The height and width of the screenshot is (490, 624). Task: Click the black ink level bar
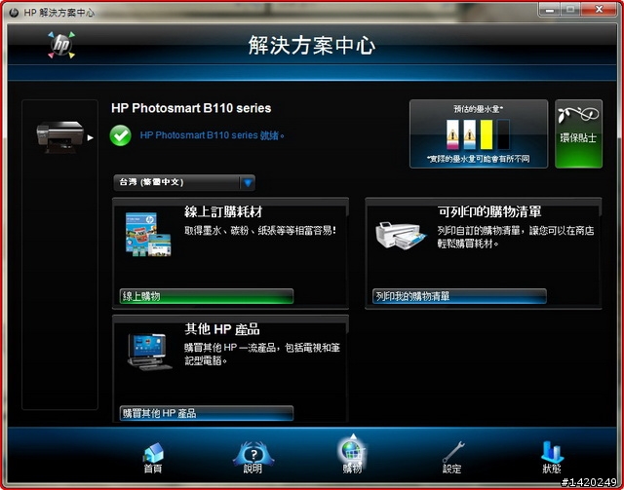(x=503, y=134)
